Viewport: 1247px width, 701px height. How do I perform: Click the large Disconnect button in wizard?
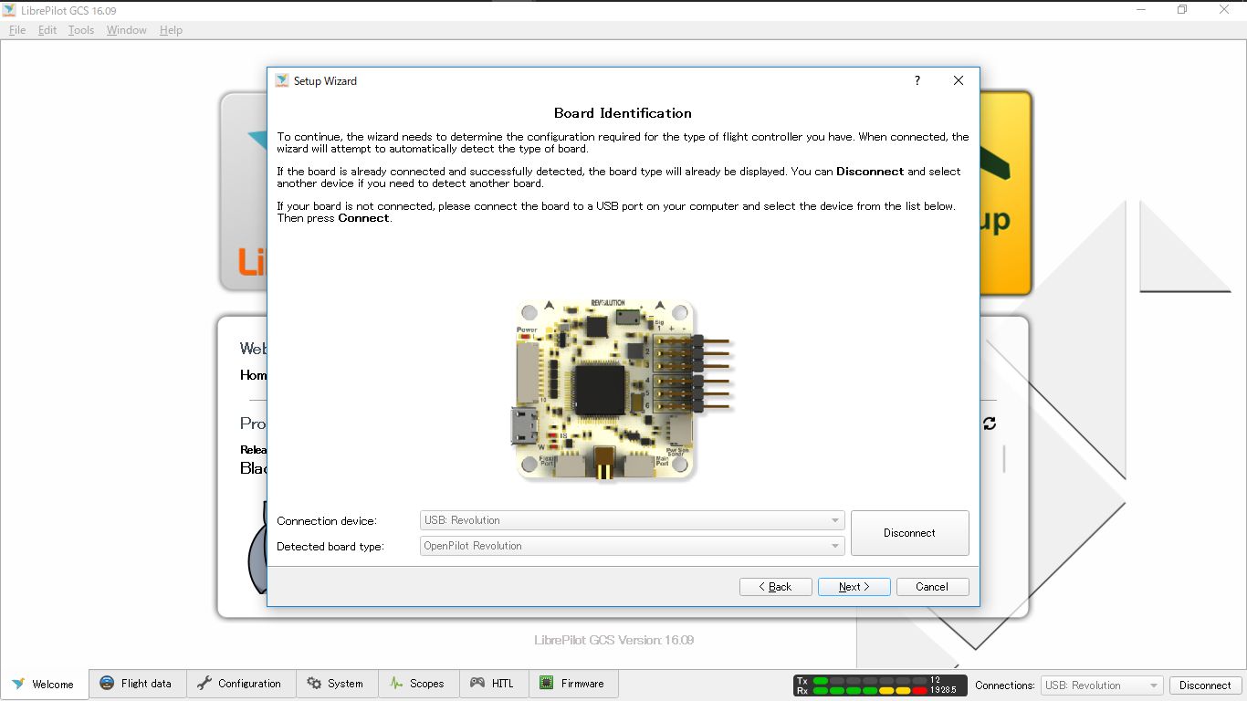(x=909, y=533)
